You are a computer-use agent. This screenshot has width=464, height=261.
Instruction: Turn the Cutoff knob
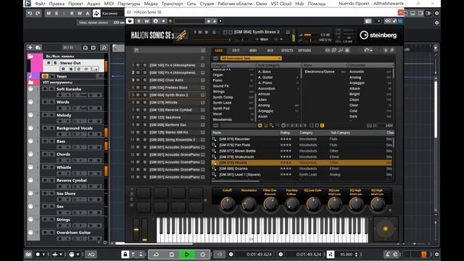(228, 204)
